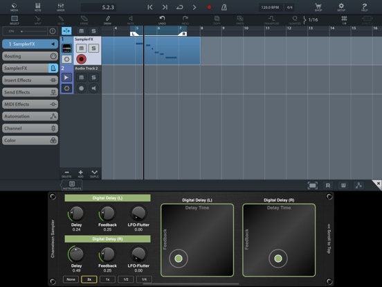Expand the MIDI Effects section
Screen dimensions: 382x287
tap(30, 104)
